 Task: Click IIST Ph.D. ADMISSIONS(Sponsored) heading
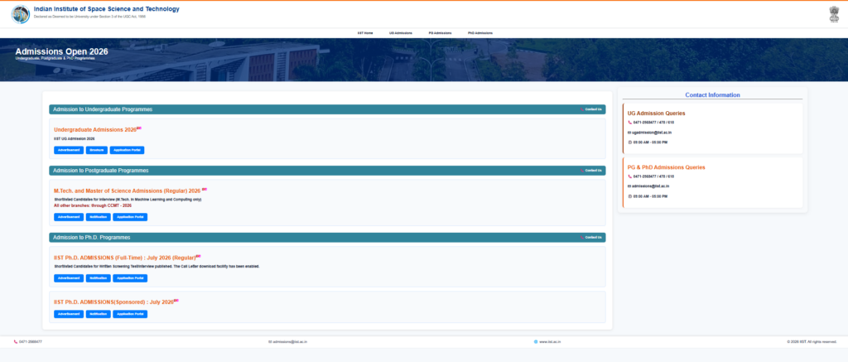click(x=113, y=302)
